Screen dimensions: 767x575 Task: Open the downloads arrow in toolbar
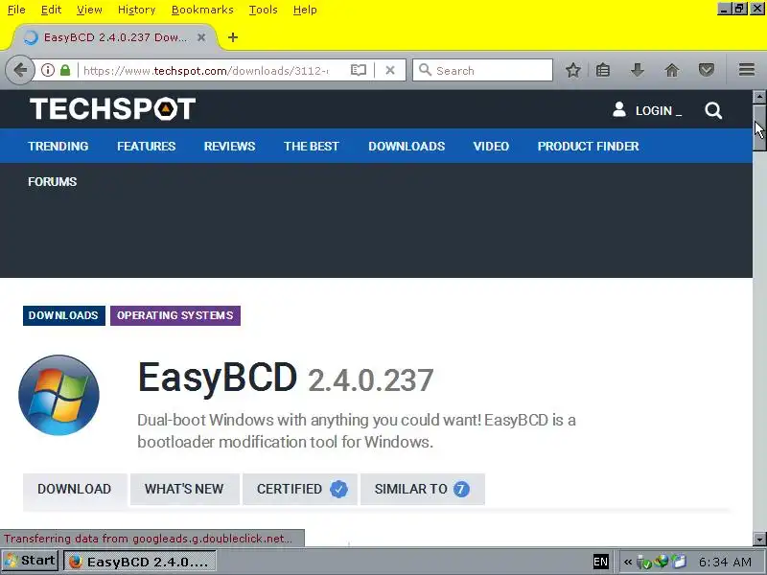pyautogui.click(x=637, y=70)
